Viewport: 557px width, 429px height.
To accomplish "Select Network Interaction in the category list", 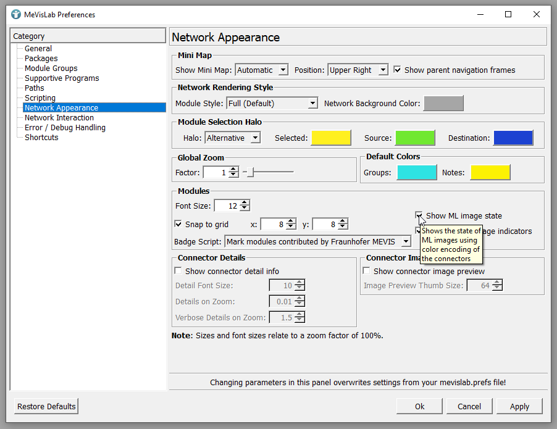I will (59, 118).
